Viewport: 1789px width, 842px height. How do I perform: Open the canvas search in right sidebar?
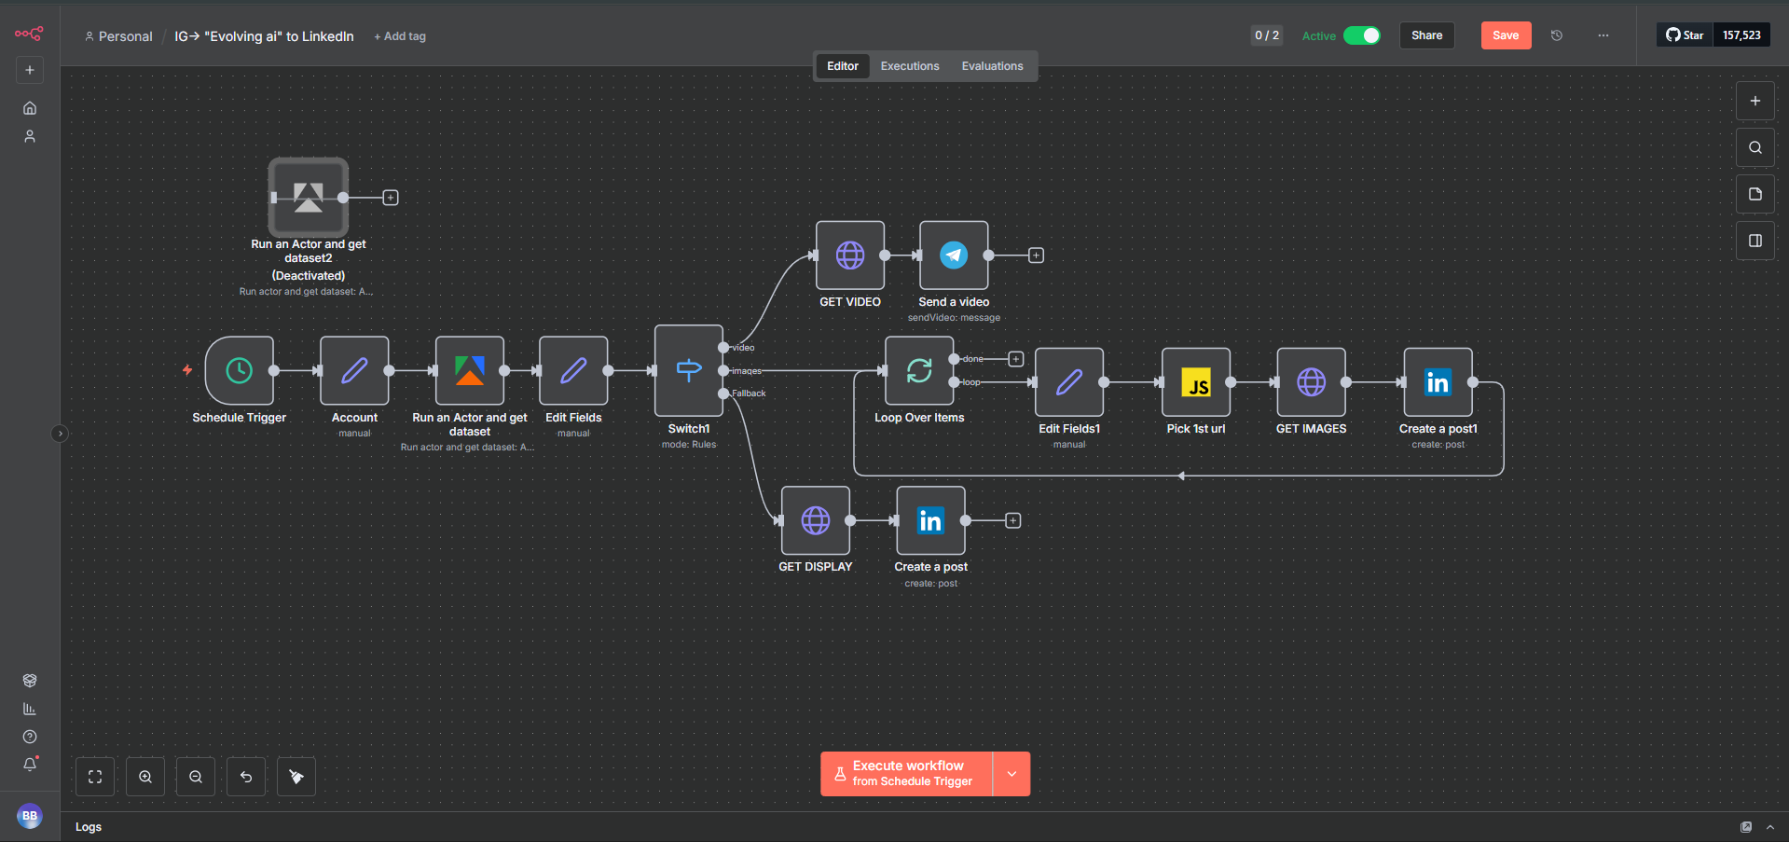click(1755, 146)
